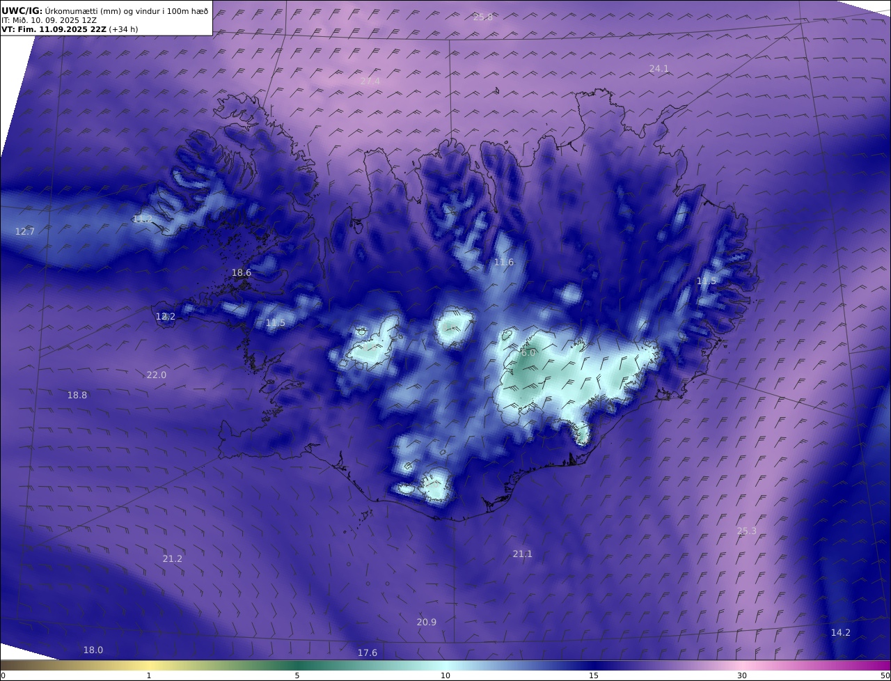Click the 11.2 value over the Westfjords
891x681 pixels.
[x=143, y=219]
